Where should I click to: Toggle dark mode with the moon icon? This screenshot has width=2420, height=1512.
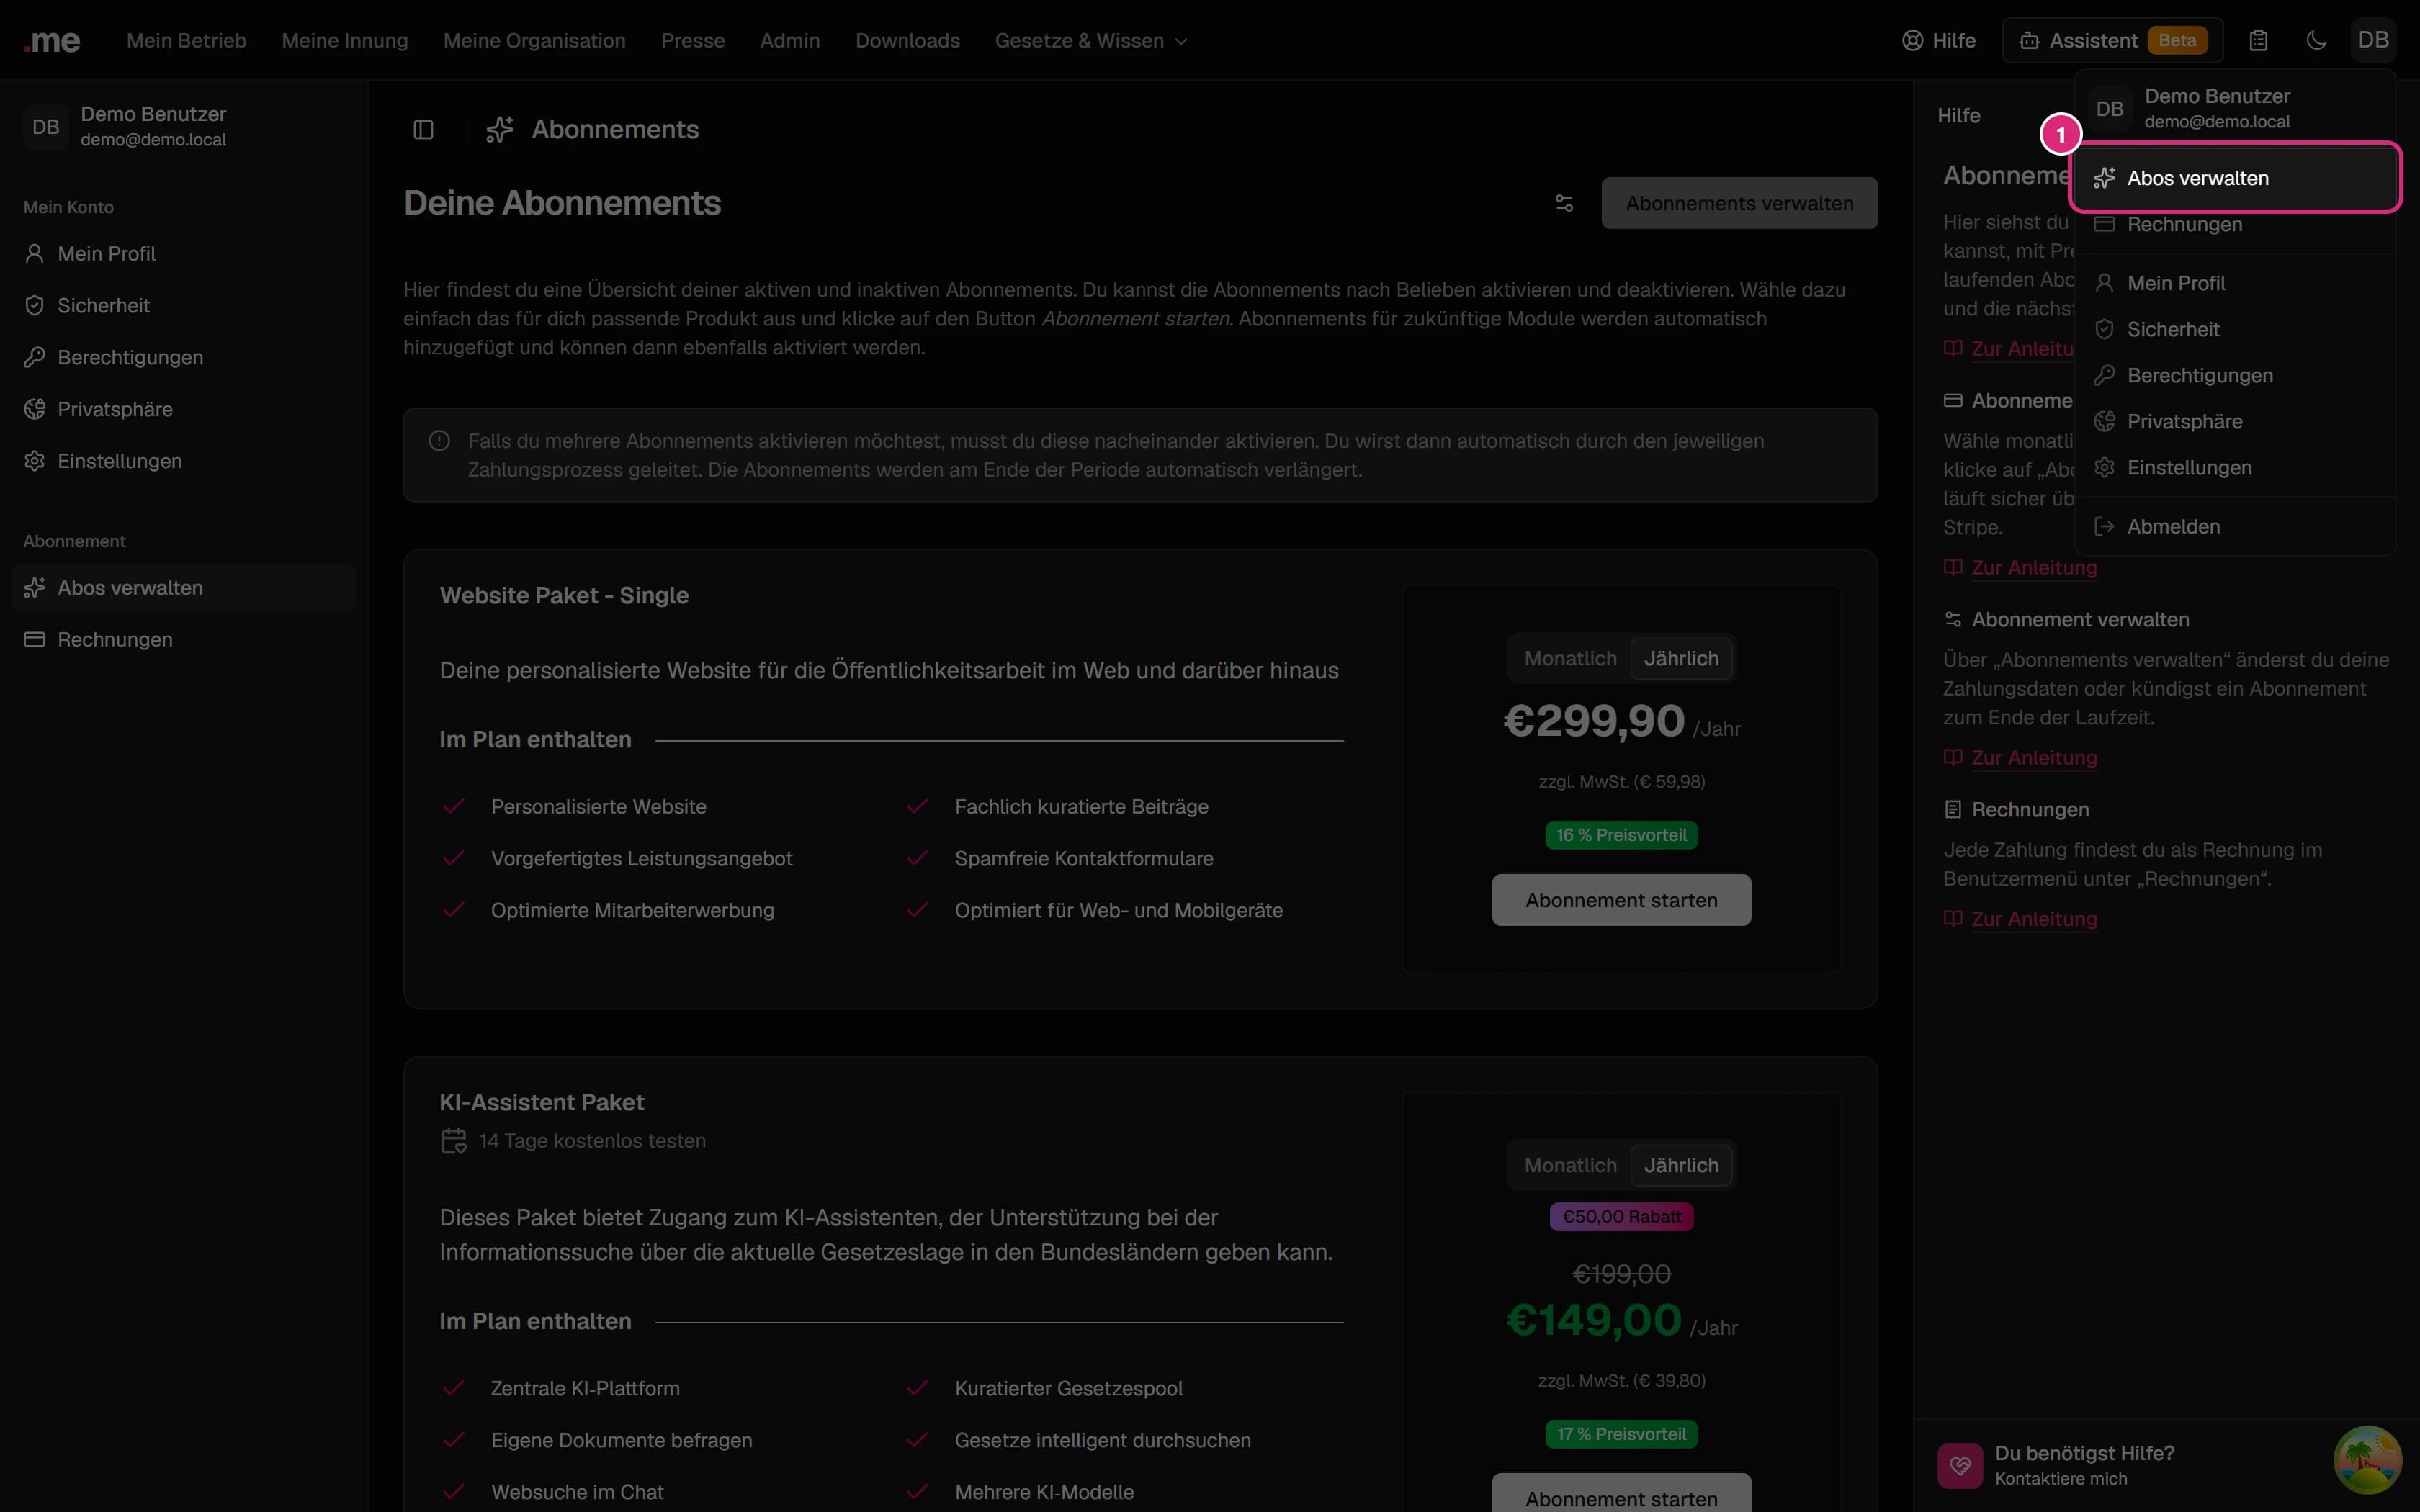click(2316, 41)
